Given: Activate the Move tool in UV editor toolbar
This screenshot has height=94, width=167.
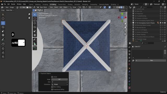Looking at the screenshot, I should tap(3, 23).
